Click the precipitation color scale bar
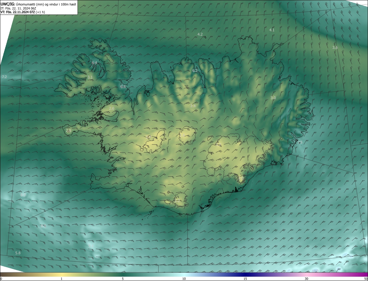Image resolution: width=368 pixels, height=281 pixels. [184, 274]
